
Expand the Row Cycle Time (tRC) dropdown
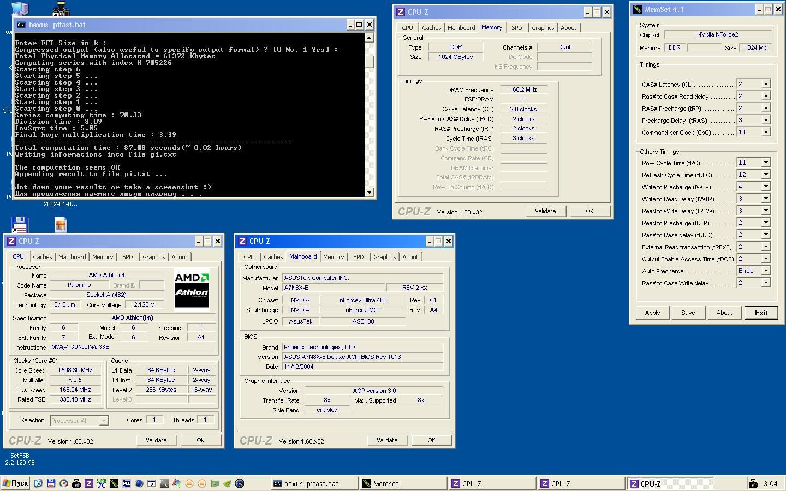766,163
